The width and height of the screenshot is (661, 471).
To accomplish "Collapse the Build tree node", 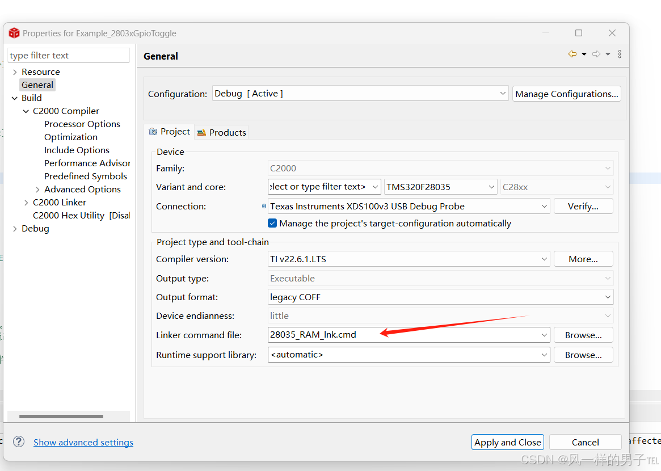I will click(15, 98).
